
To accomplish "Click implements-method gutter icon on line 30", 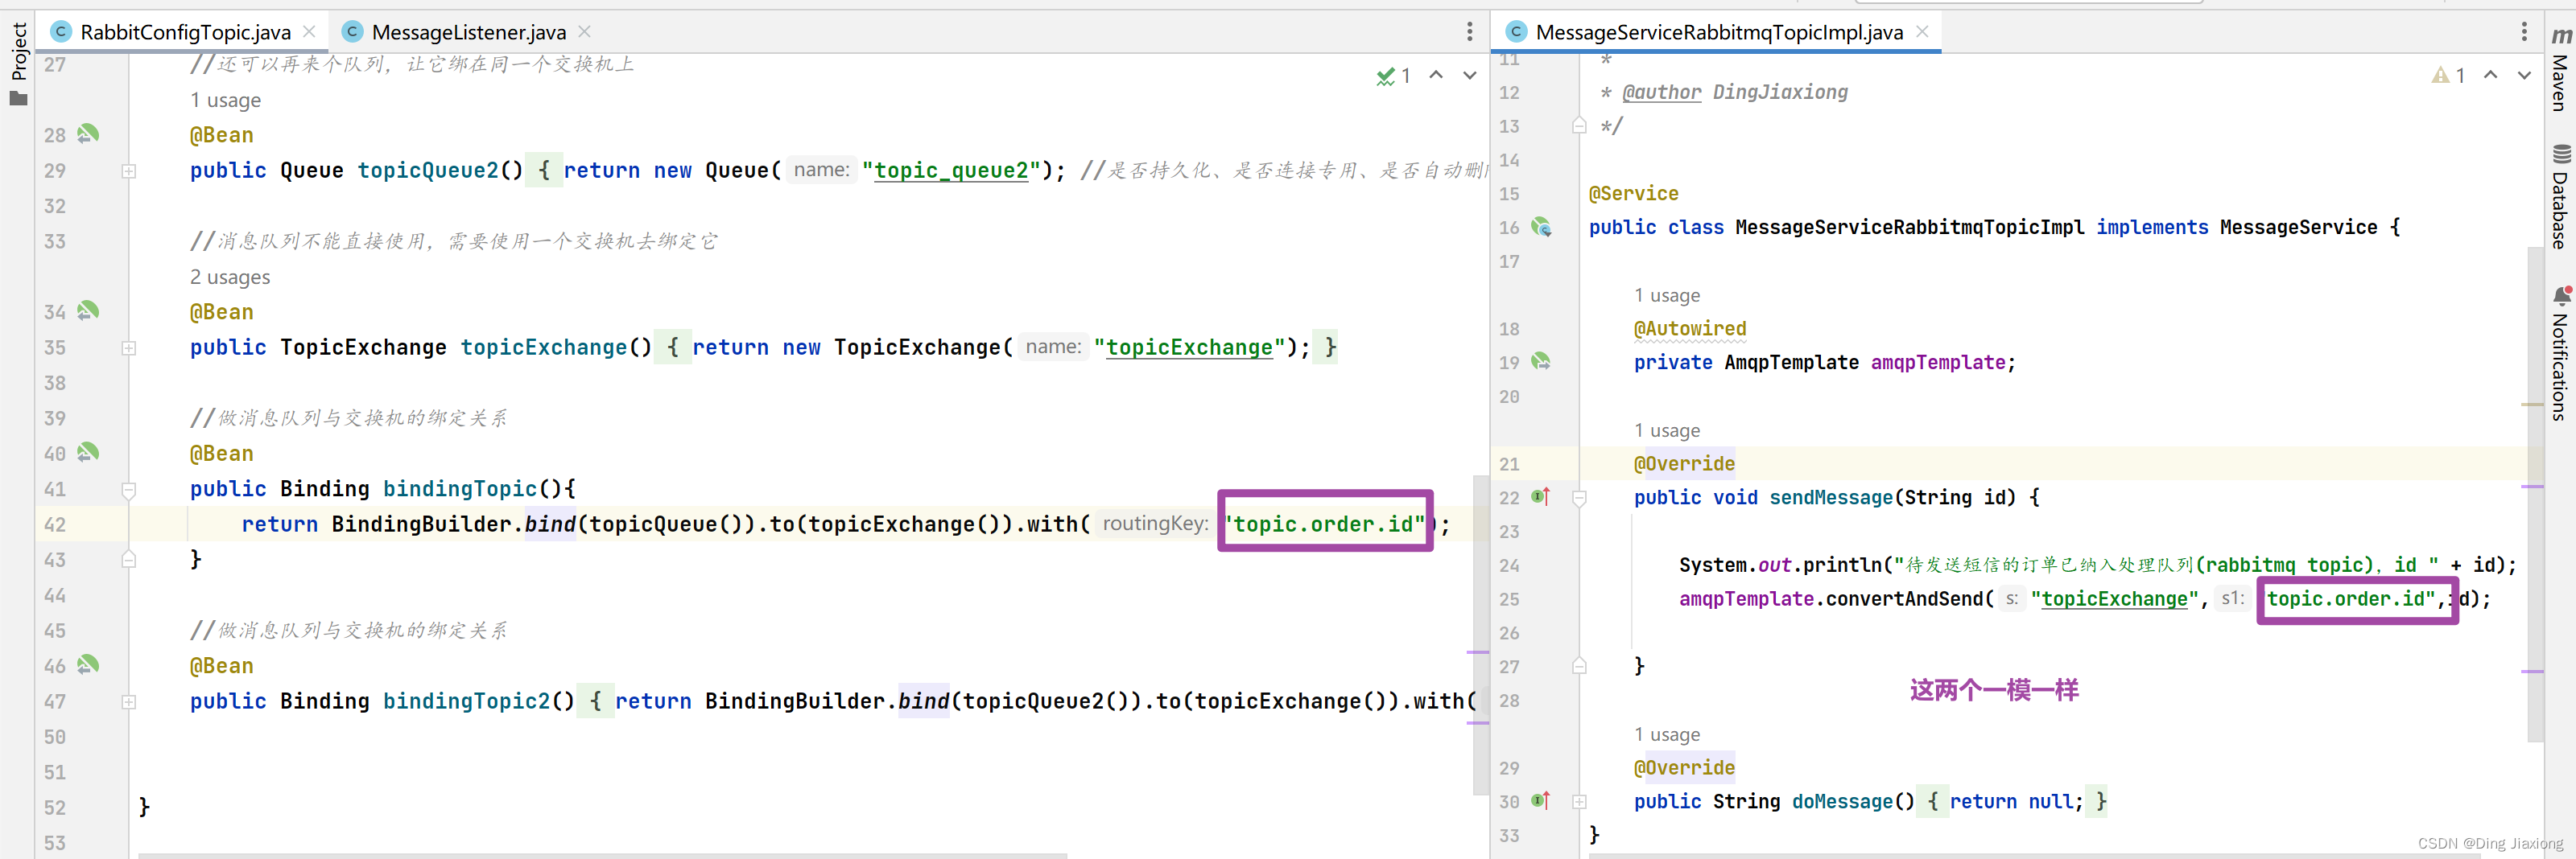I will coord(1541,800).
